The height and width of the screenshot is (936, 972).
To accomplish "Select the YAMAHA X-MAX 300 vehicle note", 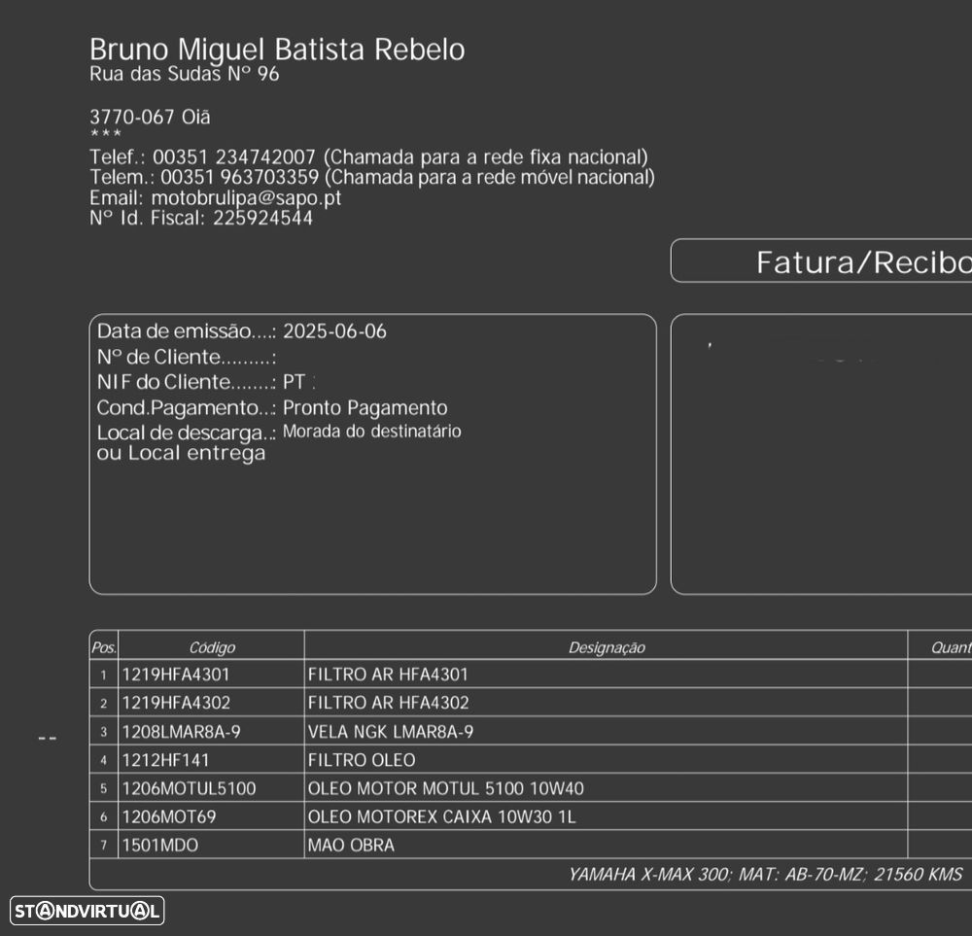I will click(x=766, y=874).
